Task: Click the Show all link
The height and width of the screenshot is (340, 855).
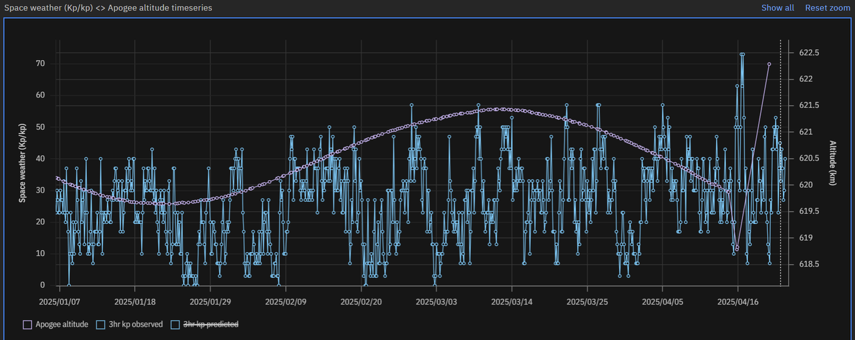Action: pos(778,8)
